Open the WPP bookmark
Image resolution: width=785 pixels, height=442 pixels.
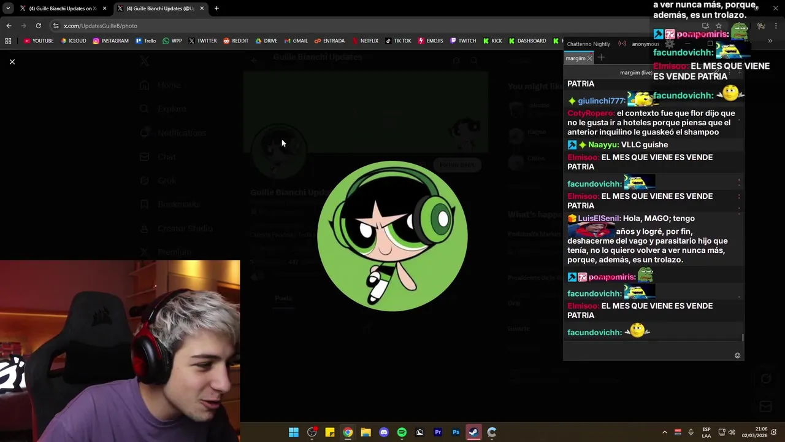click(172, 41)
